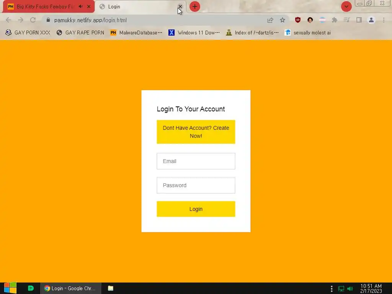Open the media controls toolbar icon
The image size is (392, 294).
tap(346, 20)
